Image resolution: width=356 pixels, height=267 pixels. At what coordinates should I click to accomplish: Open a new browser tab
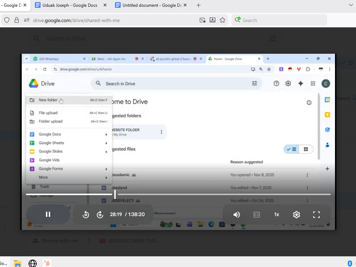coord(198,5)
